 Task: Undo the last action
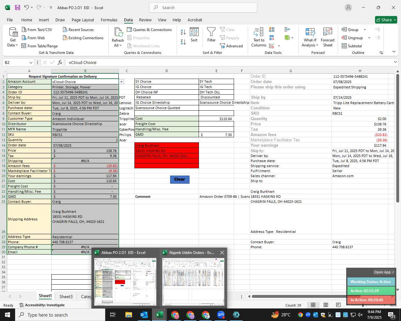coord(26,8)
